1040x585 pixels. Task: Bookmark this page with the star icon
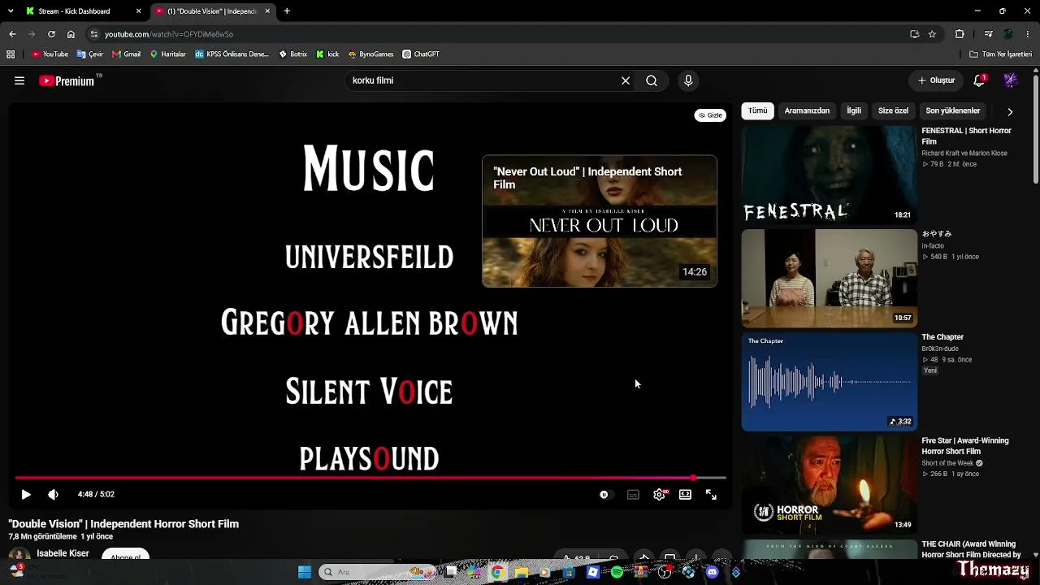[x=932, y=34]
